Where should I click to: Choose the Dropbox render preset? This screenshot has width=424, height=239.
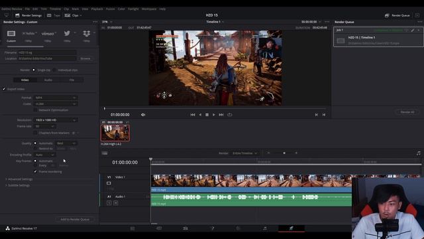point(87,33)
